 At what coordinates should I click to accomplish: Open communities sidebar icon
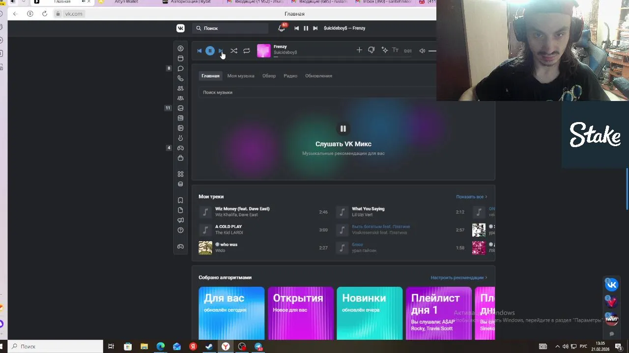(x=180, y=98)
